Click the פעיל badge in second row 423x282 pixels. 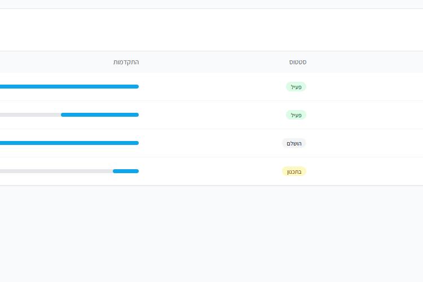click(296, 115)
